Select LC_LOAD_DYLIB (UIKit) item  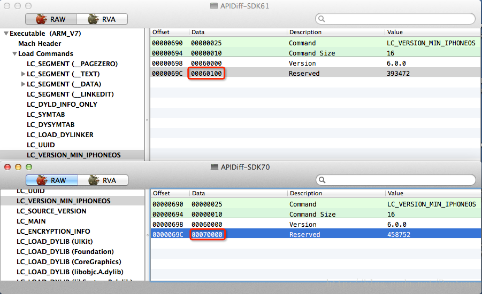55,241
